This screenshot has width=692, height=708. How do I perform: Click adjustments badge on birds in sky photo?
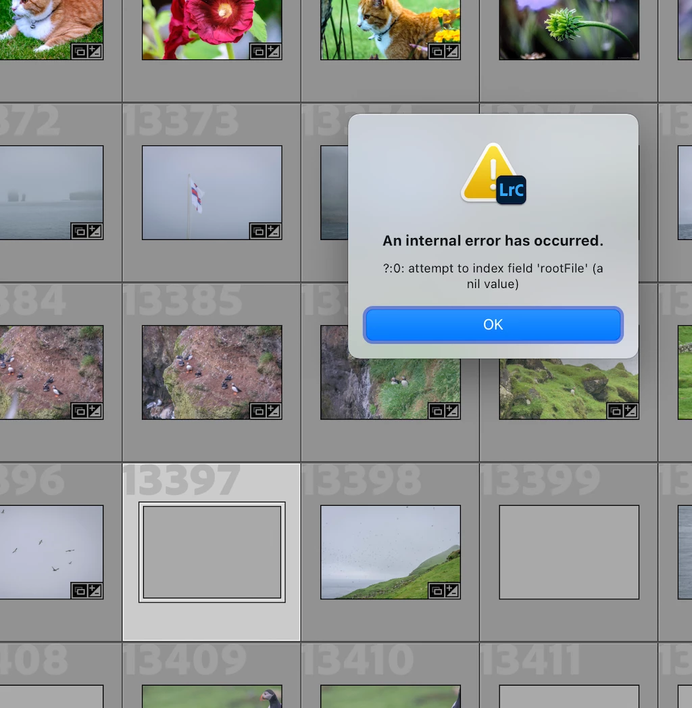pos(95,590)
